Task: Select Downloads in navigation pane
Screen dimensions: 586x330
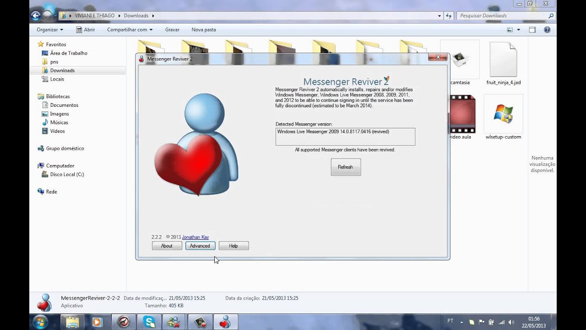Action: (62, 71)
